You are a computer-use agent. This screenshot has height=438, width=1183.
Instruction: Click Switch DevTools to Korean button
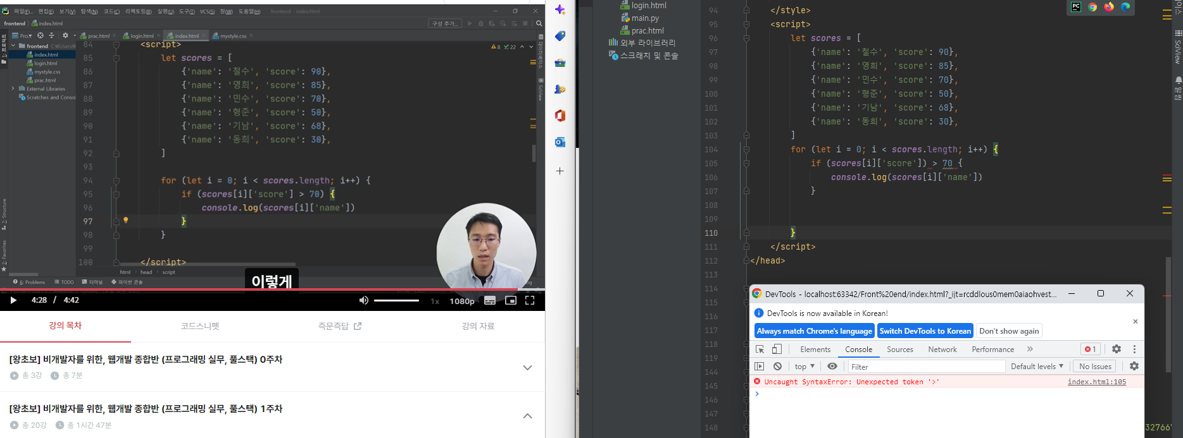click(925, 331)
